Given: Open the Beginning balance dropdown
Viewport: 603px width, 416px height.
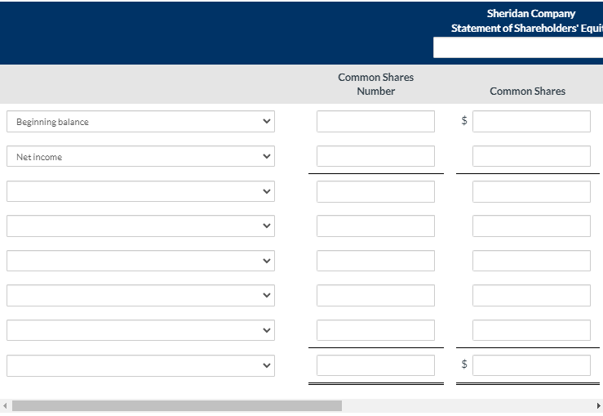Looking at the screenshot, I should pos(140,121).
